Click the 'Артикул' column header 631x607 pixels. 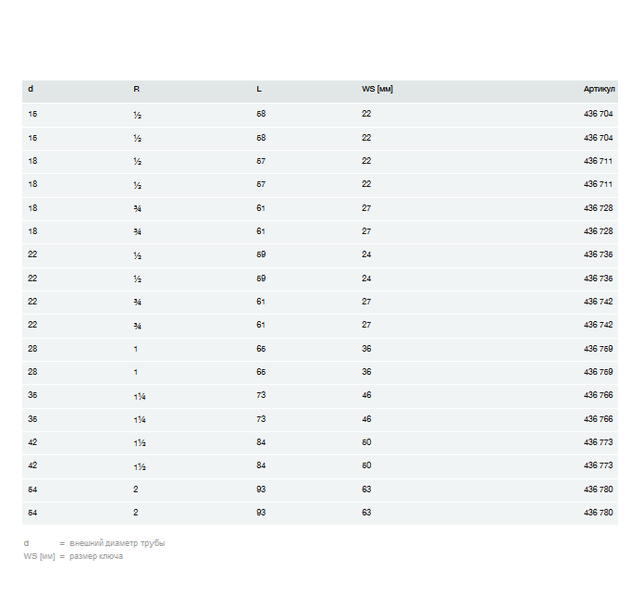pos(598,89)
